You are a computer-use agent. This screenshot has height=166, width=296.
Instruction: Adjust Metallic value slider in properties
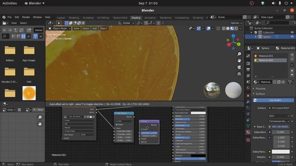[281, 157]
